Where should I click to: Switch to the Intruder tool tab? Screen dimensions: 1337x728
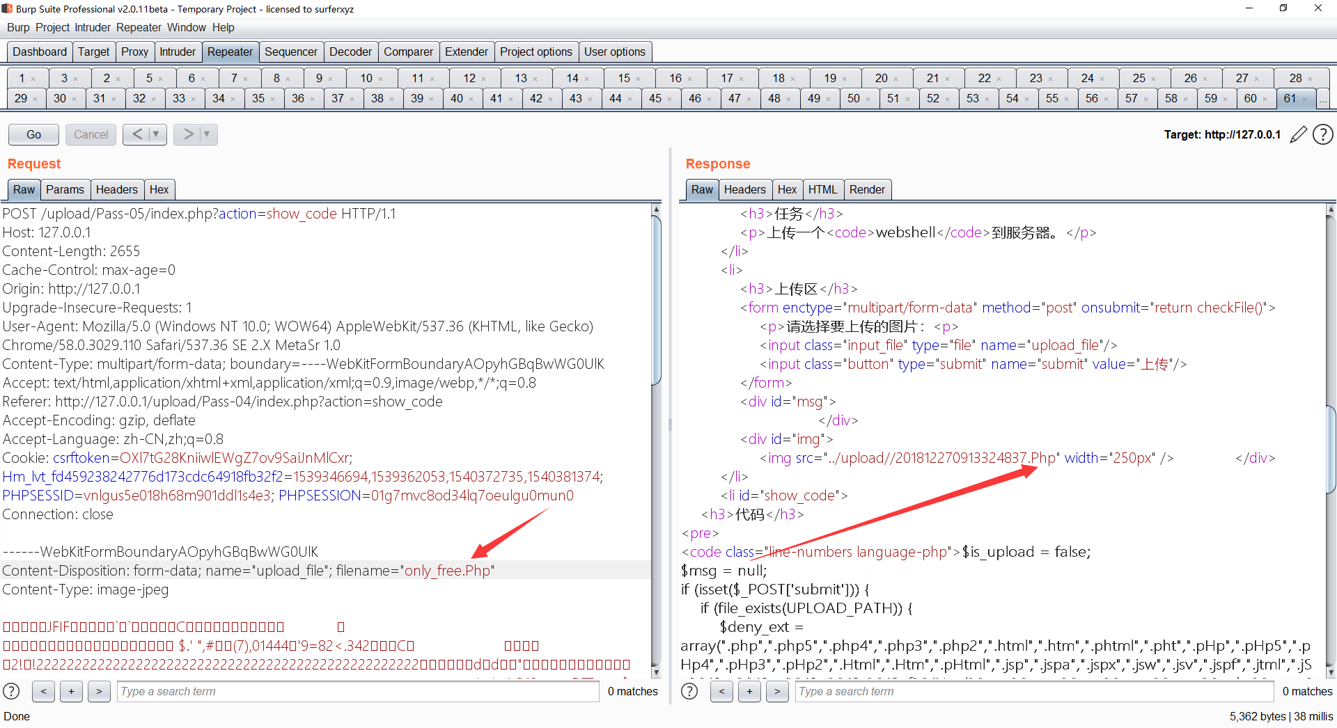point(177,52)
